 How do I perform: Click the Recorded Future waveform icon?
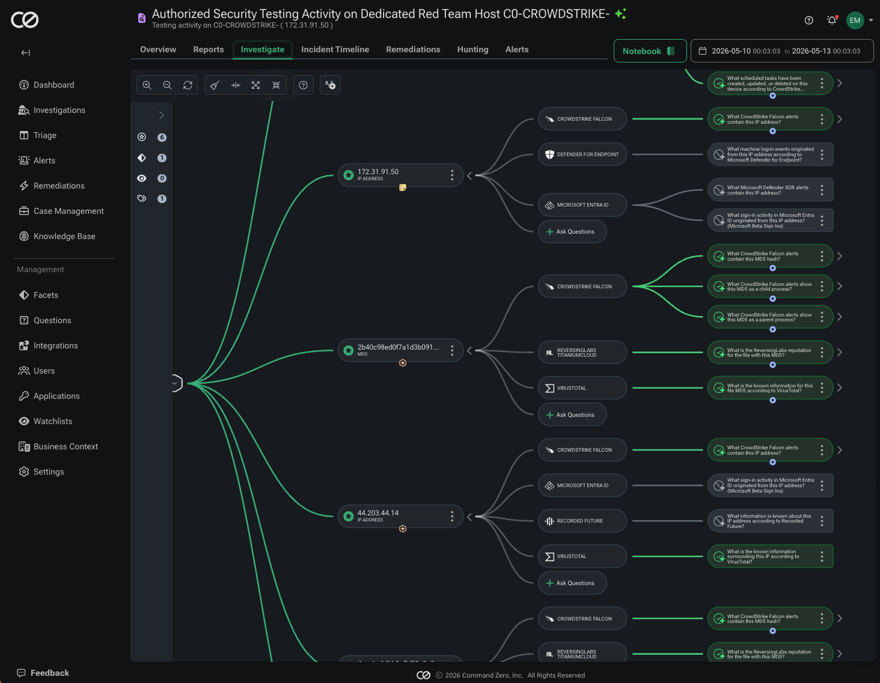tap(549, 521)
